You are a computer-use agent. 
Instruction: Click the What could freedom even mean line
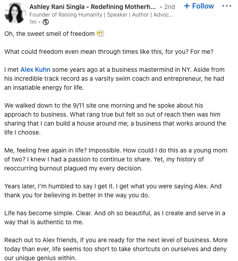tap(109, 52)
